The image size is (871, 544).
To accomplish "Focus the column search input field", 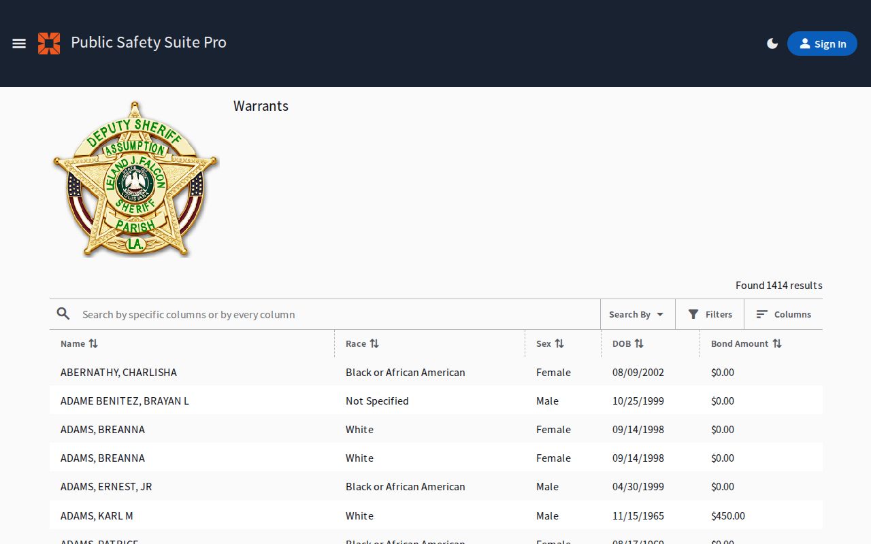I will (337, 314).
